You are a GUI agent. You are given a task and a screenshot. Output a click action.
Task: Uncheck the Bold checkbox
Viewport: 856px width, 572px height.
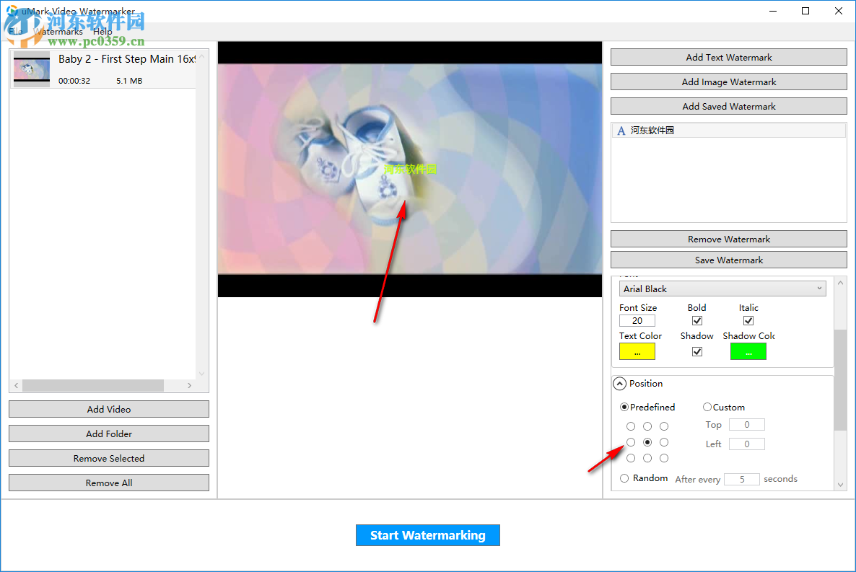696,320
